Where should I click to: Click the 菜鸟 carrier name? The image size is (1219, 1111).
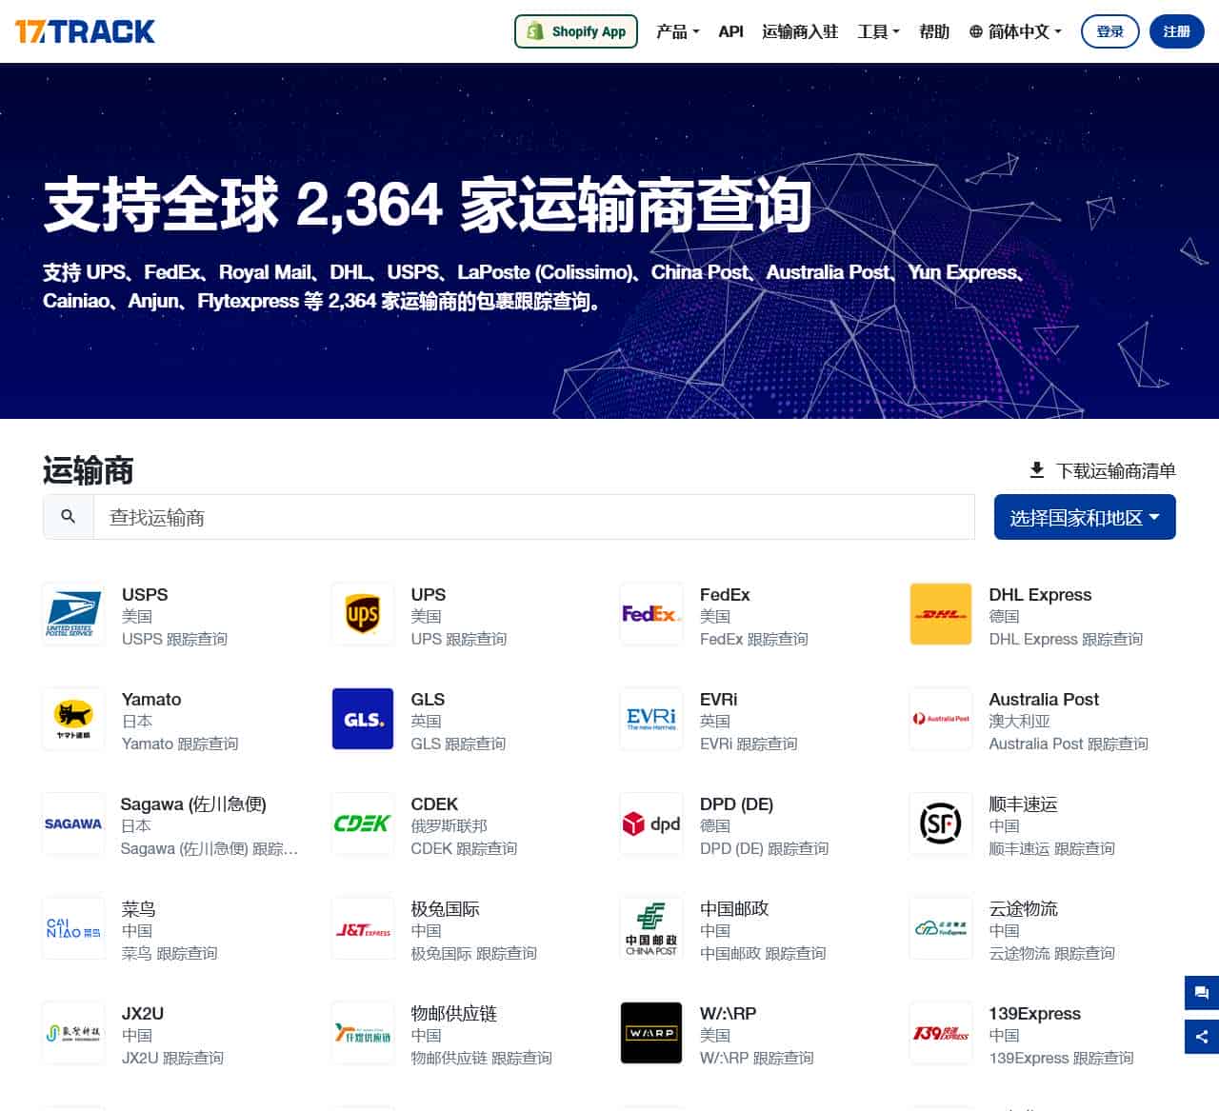[139, 908]
